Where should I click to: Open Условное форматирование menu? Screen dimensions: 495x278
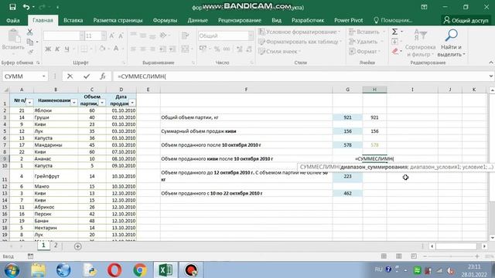tap(299, 32)
